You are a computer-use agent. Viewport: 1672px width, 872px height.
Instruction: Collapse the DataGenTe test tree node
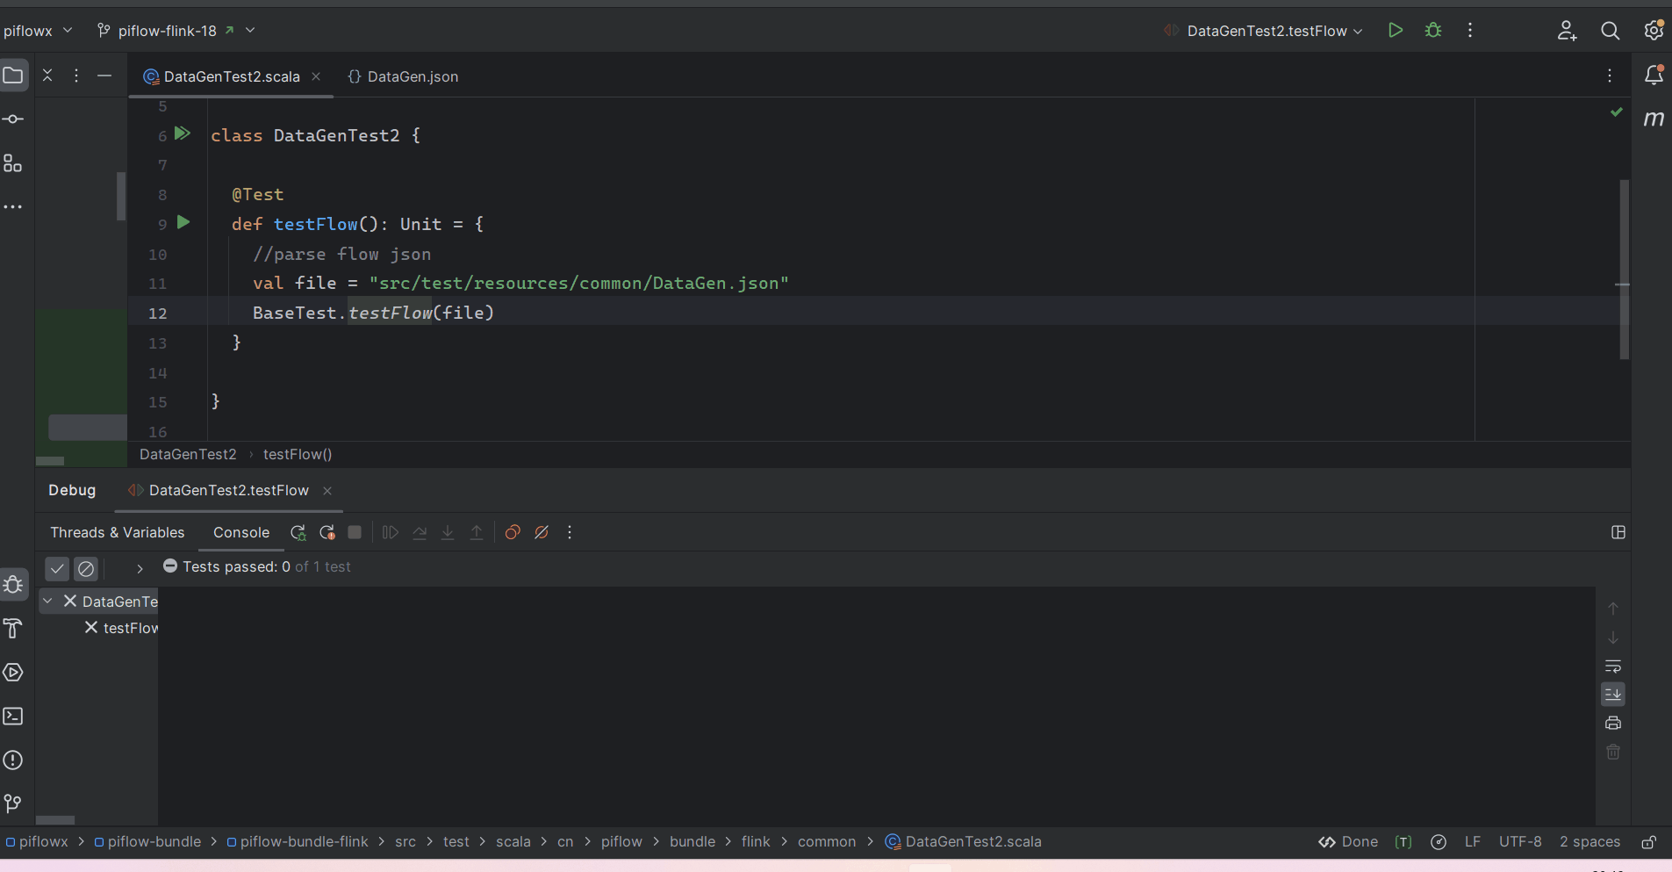[48, 602]
